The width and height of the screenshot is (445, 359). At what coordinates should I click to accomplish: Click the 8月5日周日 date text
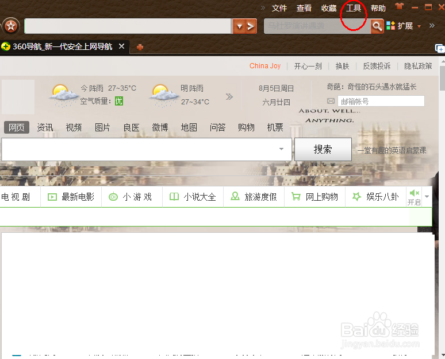[276, 89]
